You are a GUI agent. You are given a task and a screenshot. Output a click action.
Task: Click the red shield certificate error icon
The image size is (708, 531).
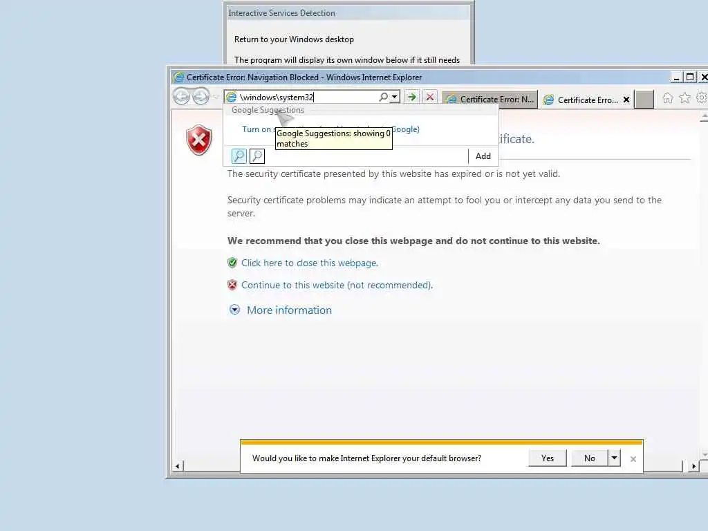click(198, 140)
